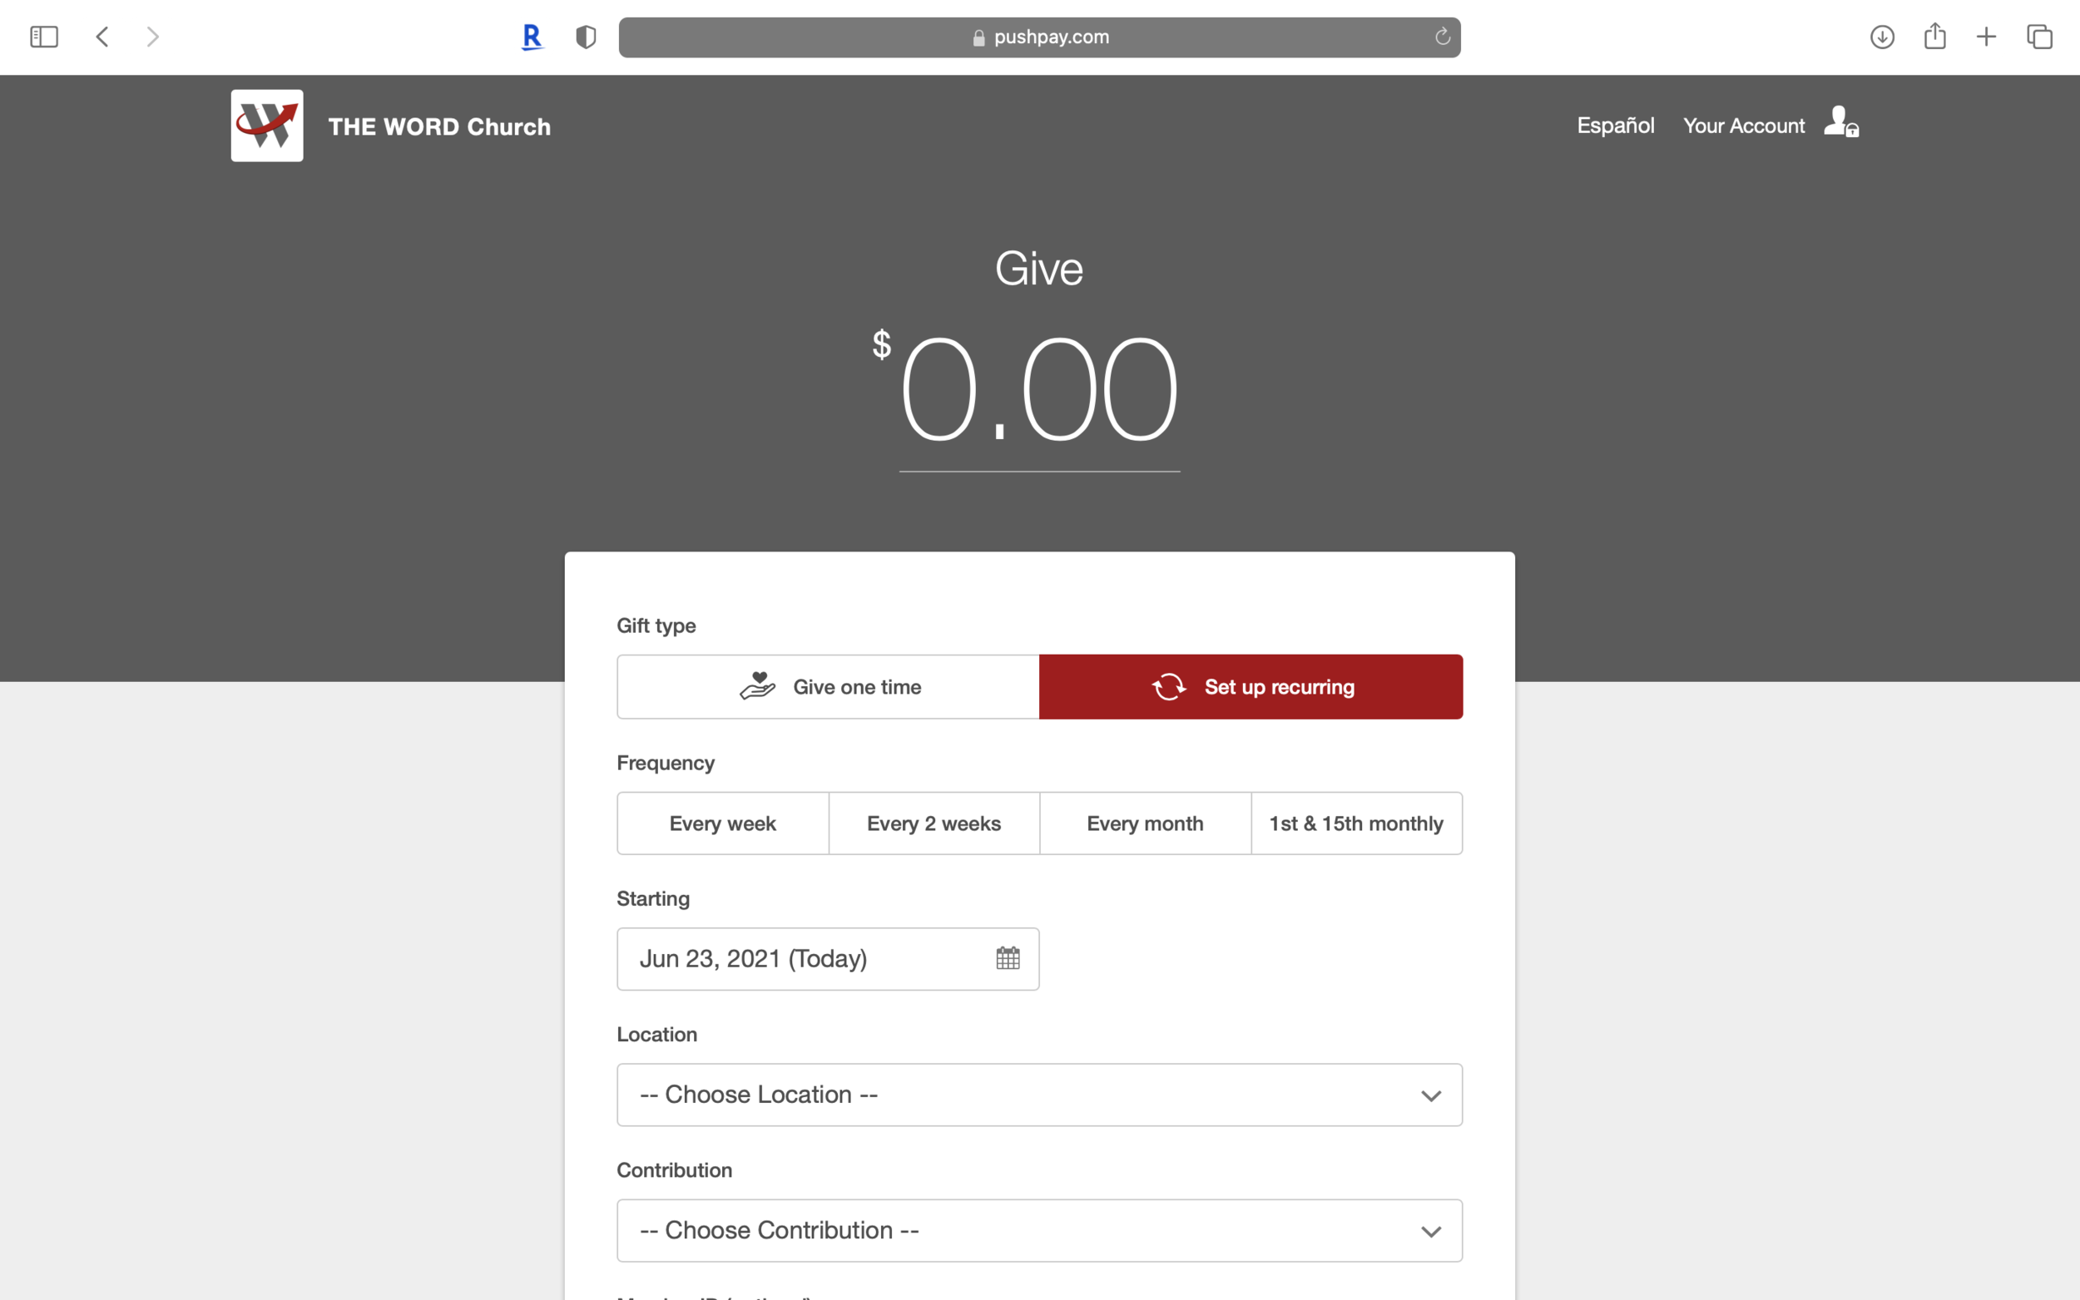The image size is (2080, 1300).
Task: Select Give one time gift type
Action: pos(828,687)
